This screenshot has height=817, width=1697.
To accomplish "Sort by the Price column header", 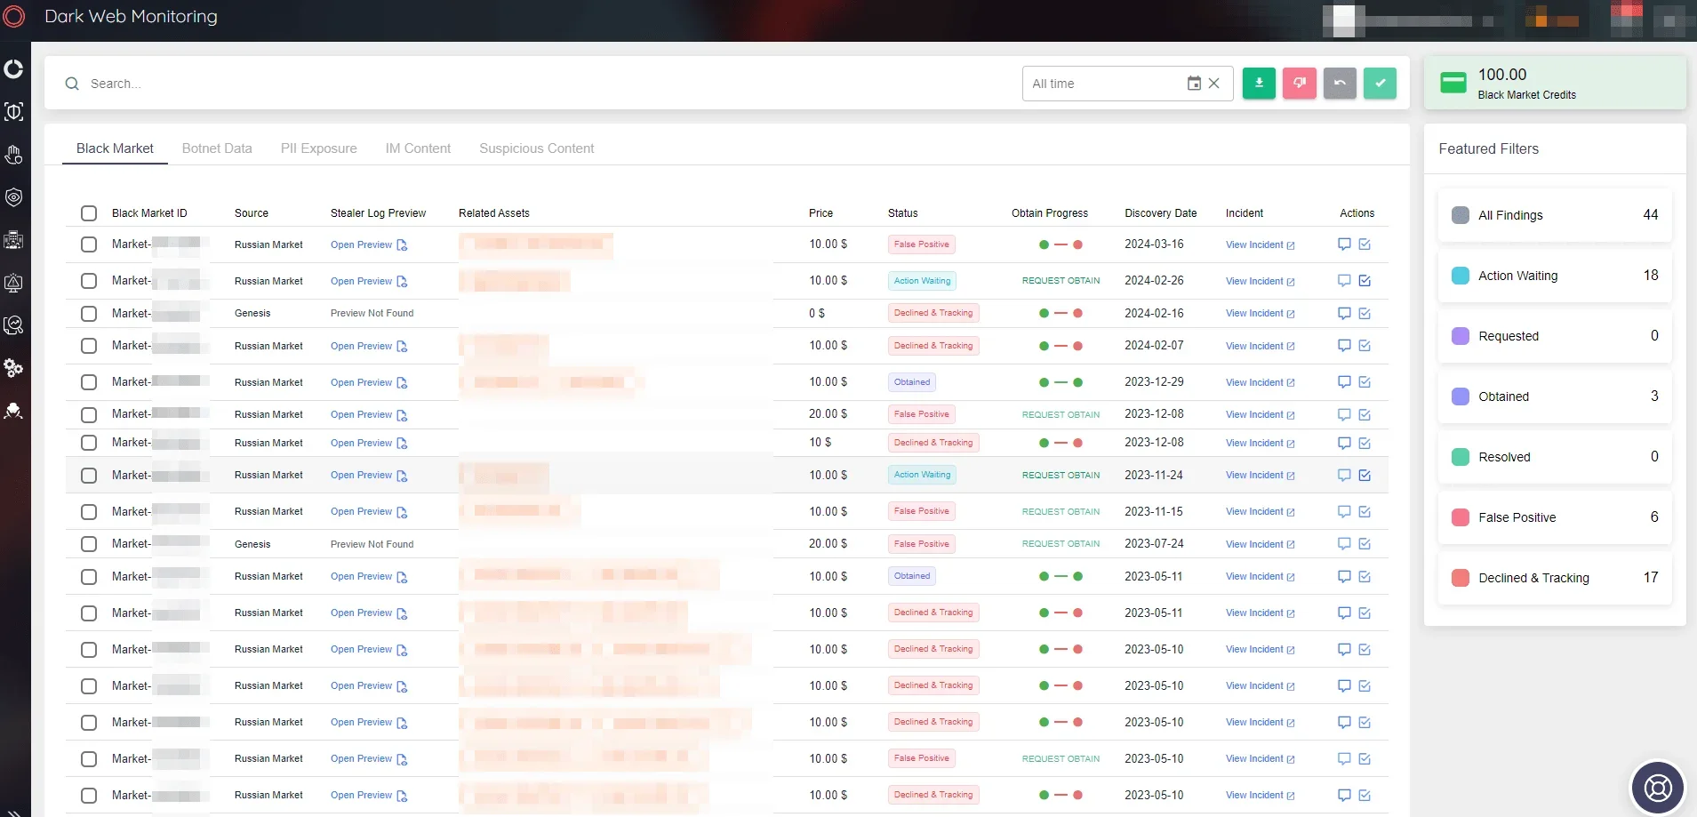I will (x=820, y=213).
